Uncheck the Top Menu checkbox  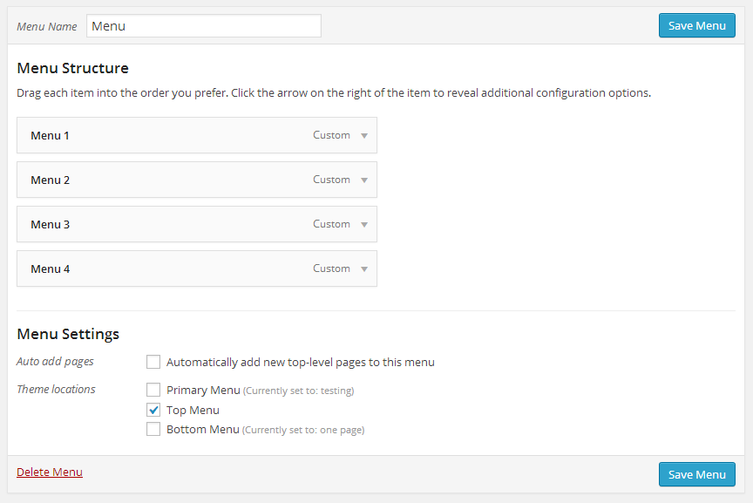[x=153, y=410]
